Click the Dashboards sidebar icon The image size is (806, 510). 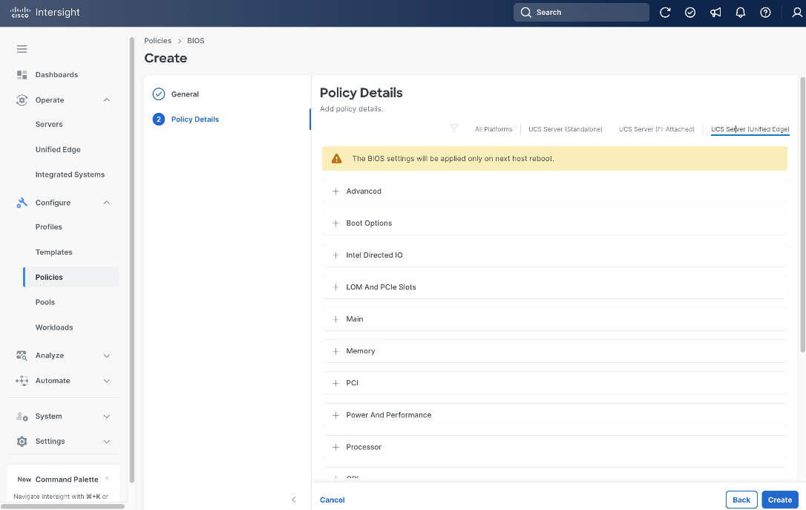click(x=22, y=74)
